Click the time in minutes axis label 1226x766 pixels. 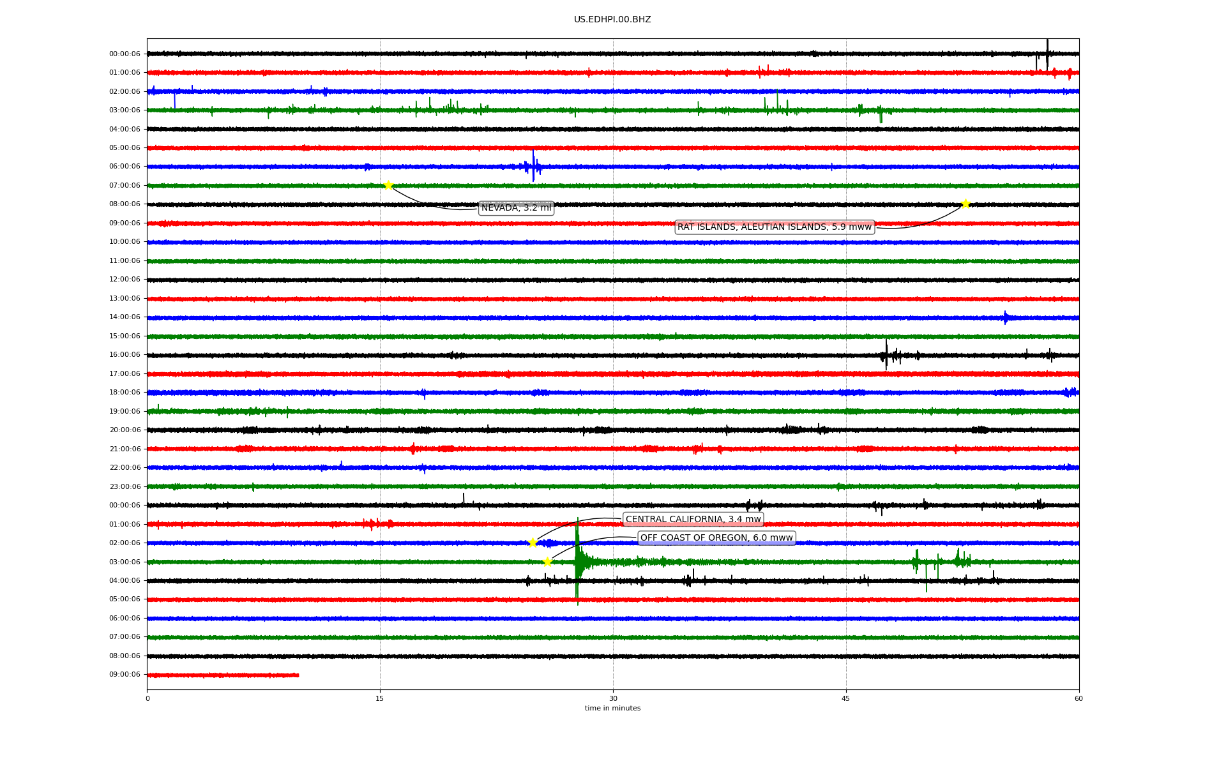point(612,709)
